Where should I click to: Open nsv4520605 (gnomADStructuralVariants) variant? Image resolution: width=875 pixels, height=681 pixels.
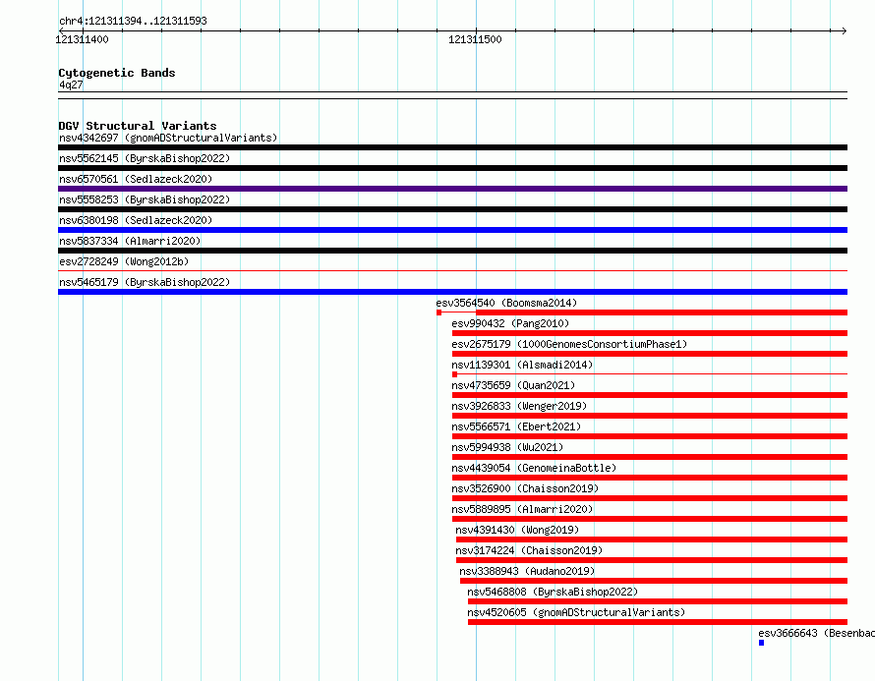click(576, 612)
